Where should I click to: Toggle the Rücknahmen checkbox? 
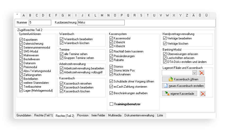[111, 74]
